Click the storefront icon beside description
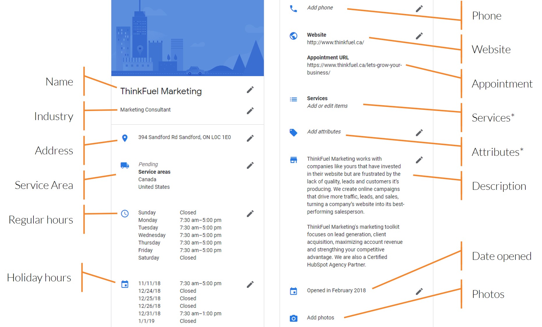Screen dimensions: 542x327 click(x=293, y=160)
